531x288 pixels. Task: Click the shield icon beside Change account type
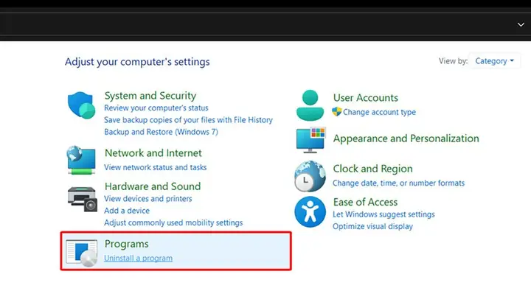[x=336, y=111]
